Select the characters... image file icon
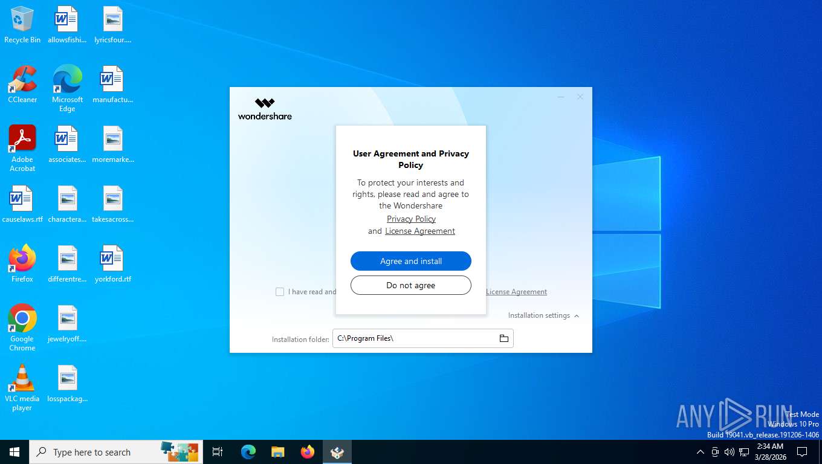This screenshot has height=464, width=822. [67, 204]
